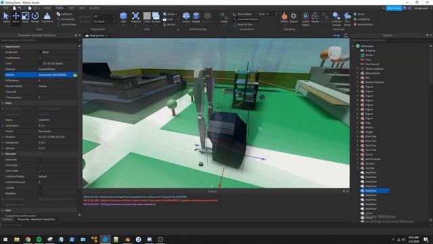Screen dimensions: 433x244
Task: Switch to the Rotate tool
Action: click(35, 17)
